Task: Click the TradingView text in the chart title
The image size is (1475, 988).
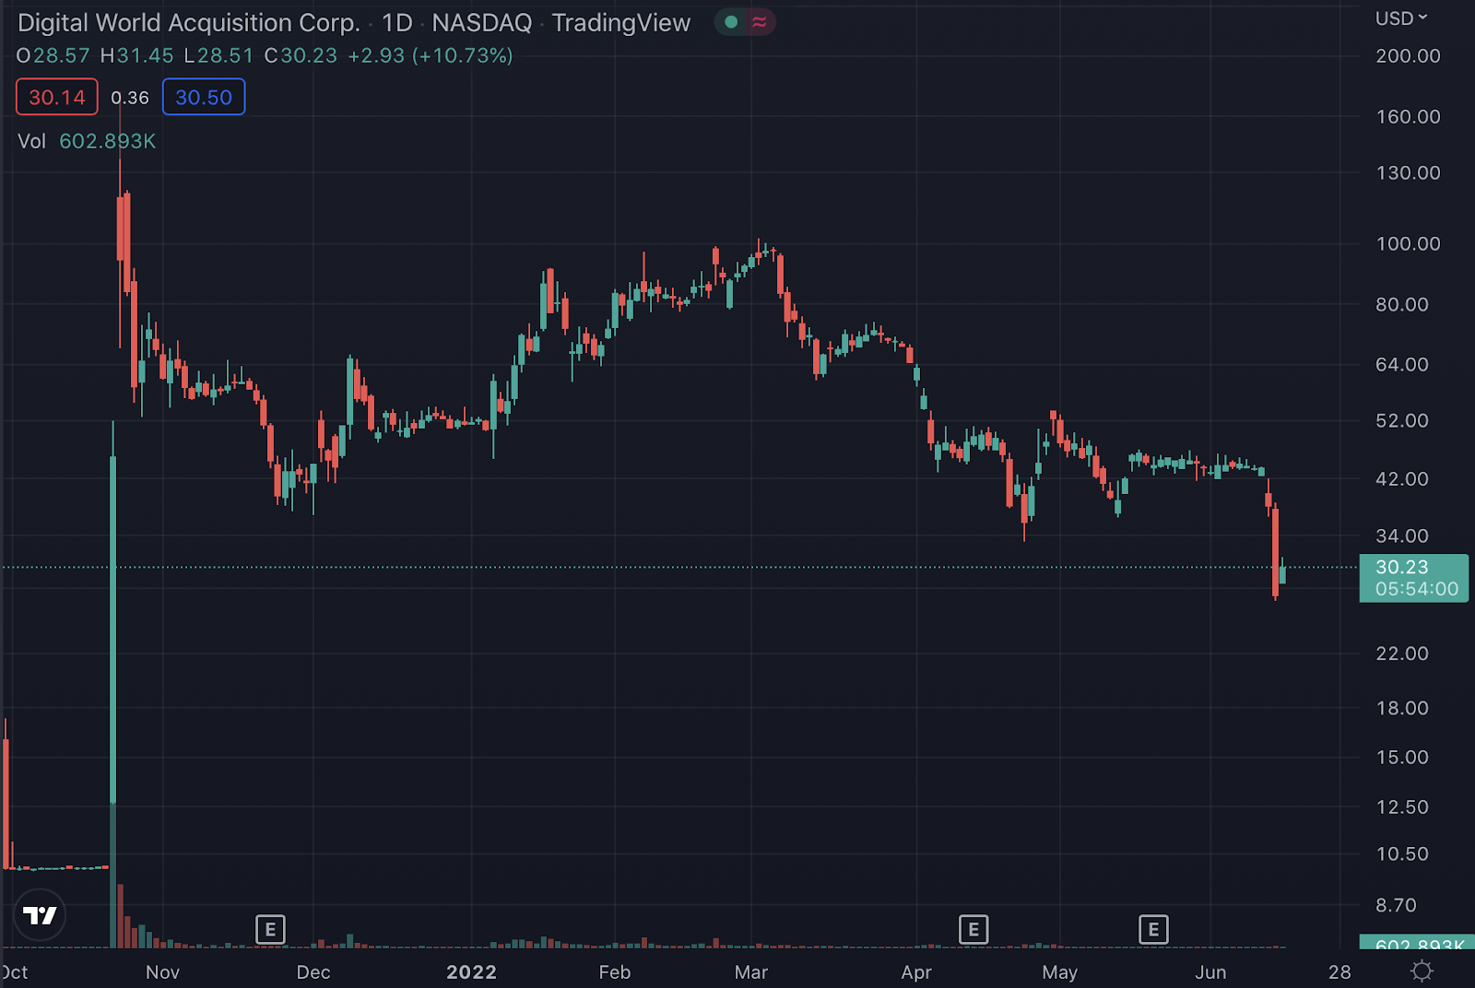Action: tap(621, 23)
